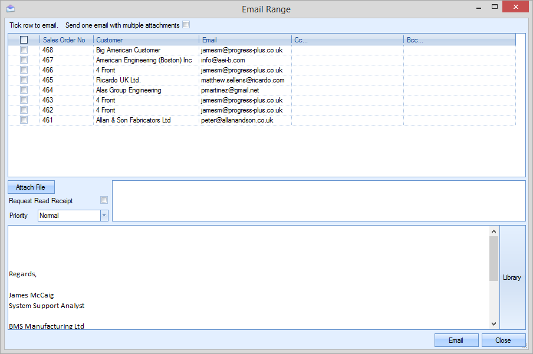Open the Library panel button
The height and width of the screenshot is (354, 533).
tap(512, 277)
